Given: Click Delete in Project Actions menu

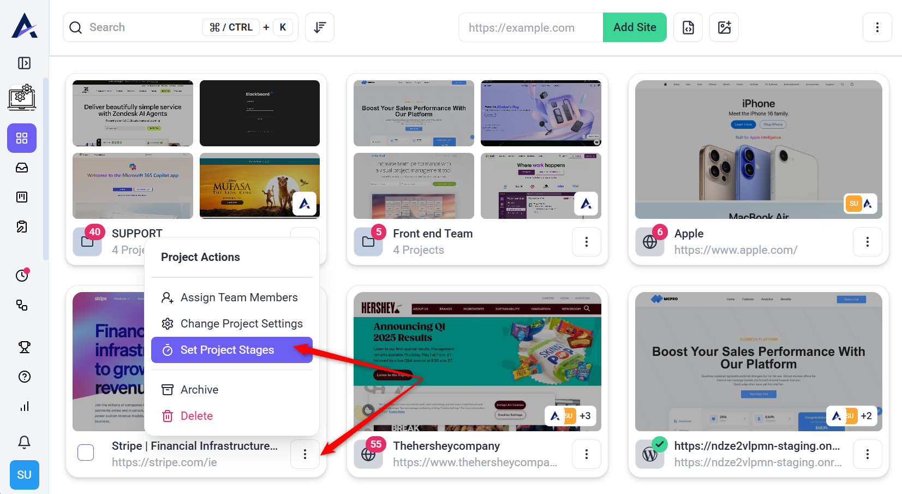Looking at the screenshot, I should [196, 416].
